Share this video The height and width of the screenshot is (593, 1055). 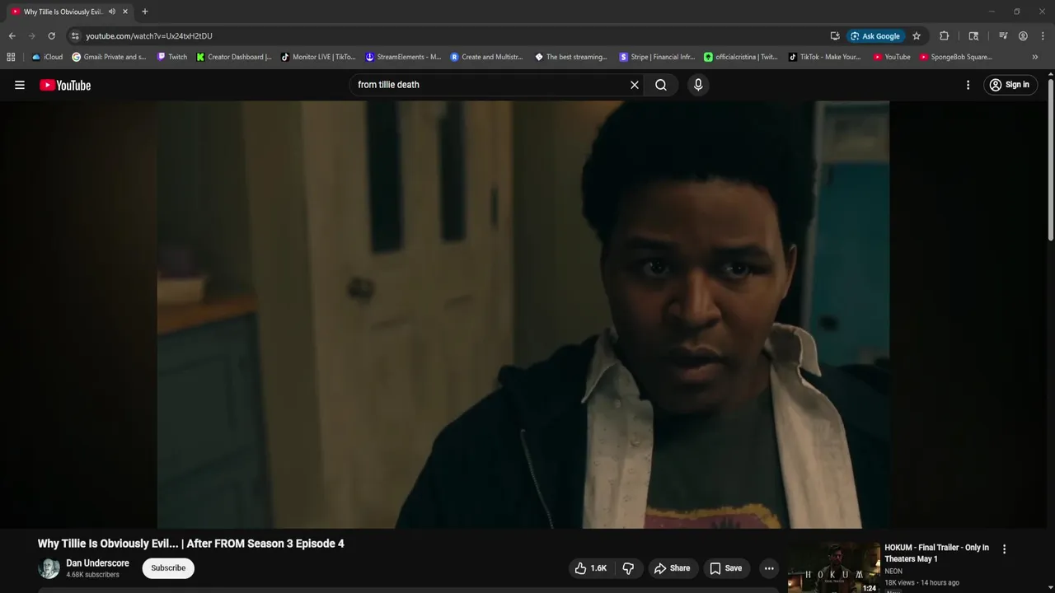point(672,568)
